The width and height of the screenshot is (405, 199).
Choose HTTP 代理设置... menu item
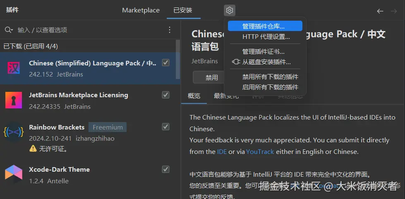[x=265, y=37]
